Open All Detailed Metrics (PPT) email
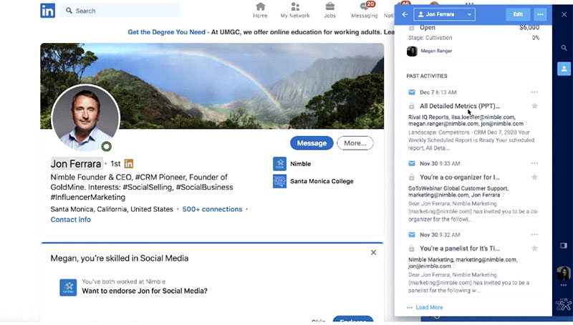This screenshot has width=573, height=325. coord(460,106)
